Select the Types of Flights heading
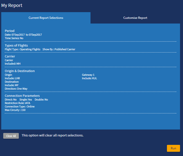Viewport: 183px width, 156px height. (16, 45)
